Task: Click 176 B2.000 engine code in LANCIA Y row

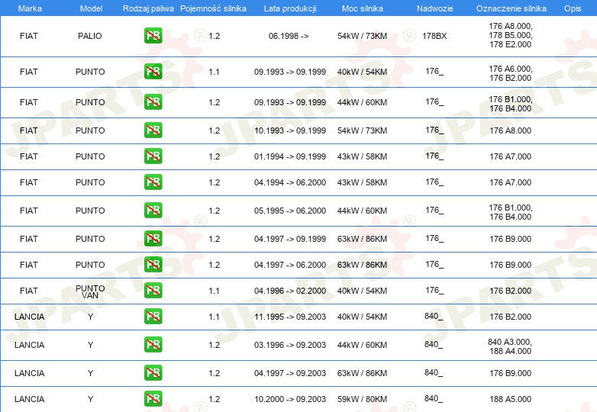Action: [510, 317]
